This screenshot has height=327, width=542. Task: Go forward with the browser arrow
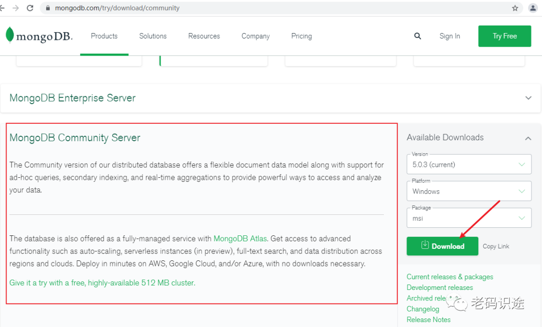click(16, 8)
